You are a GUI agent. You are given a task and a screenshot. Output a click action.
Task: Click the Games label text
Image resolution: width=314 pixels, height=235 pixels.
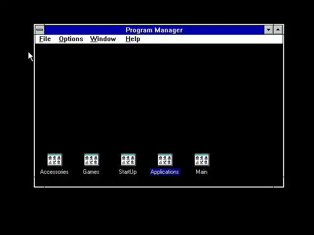[91, 172]
